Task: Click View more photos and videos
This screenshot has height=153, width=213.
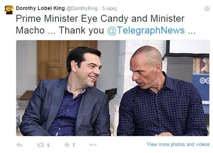Action: (x=178, y=144)
